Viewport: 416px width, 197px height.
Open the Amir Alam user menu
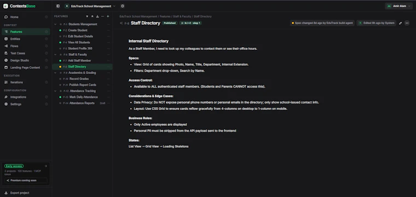click(x=398, y=6)
